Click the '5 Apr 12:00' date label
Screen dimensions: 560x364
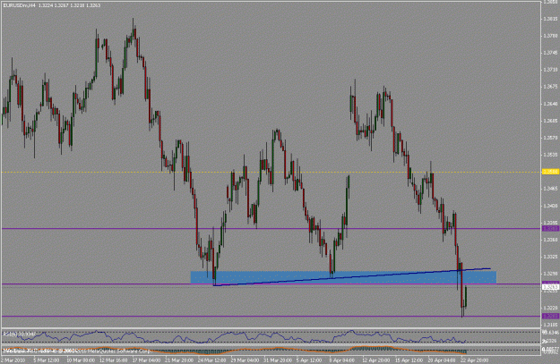pos(311,360)
